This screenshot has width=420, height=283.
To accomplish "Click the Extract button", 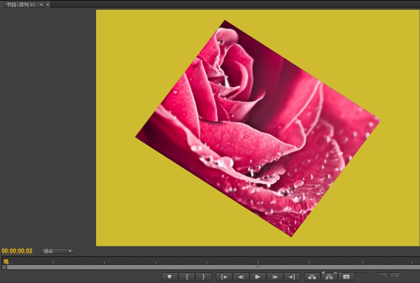I will [x=329, y=277].
